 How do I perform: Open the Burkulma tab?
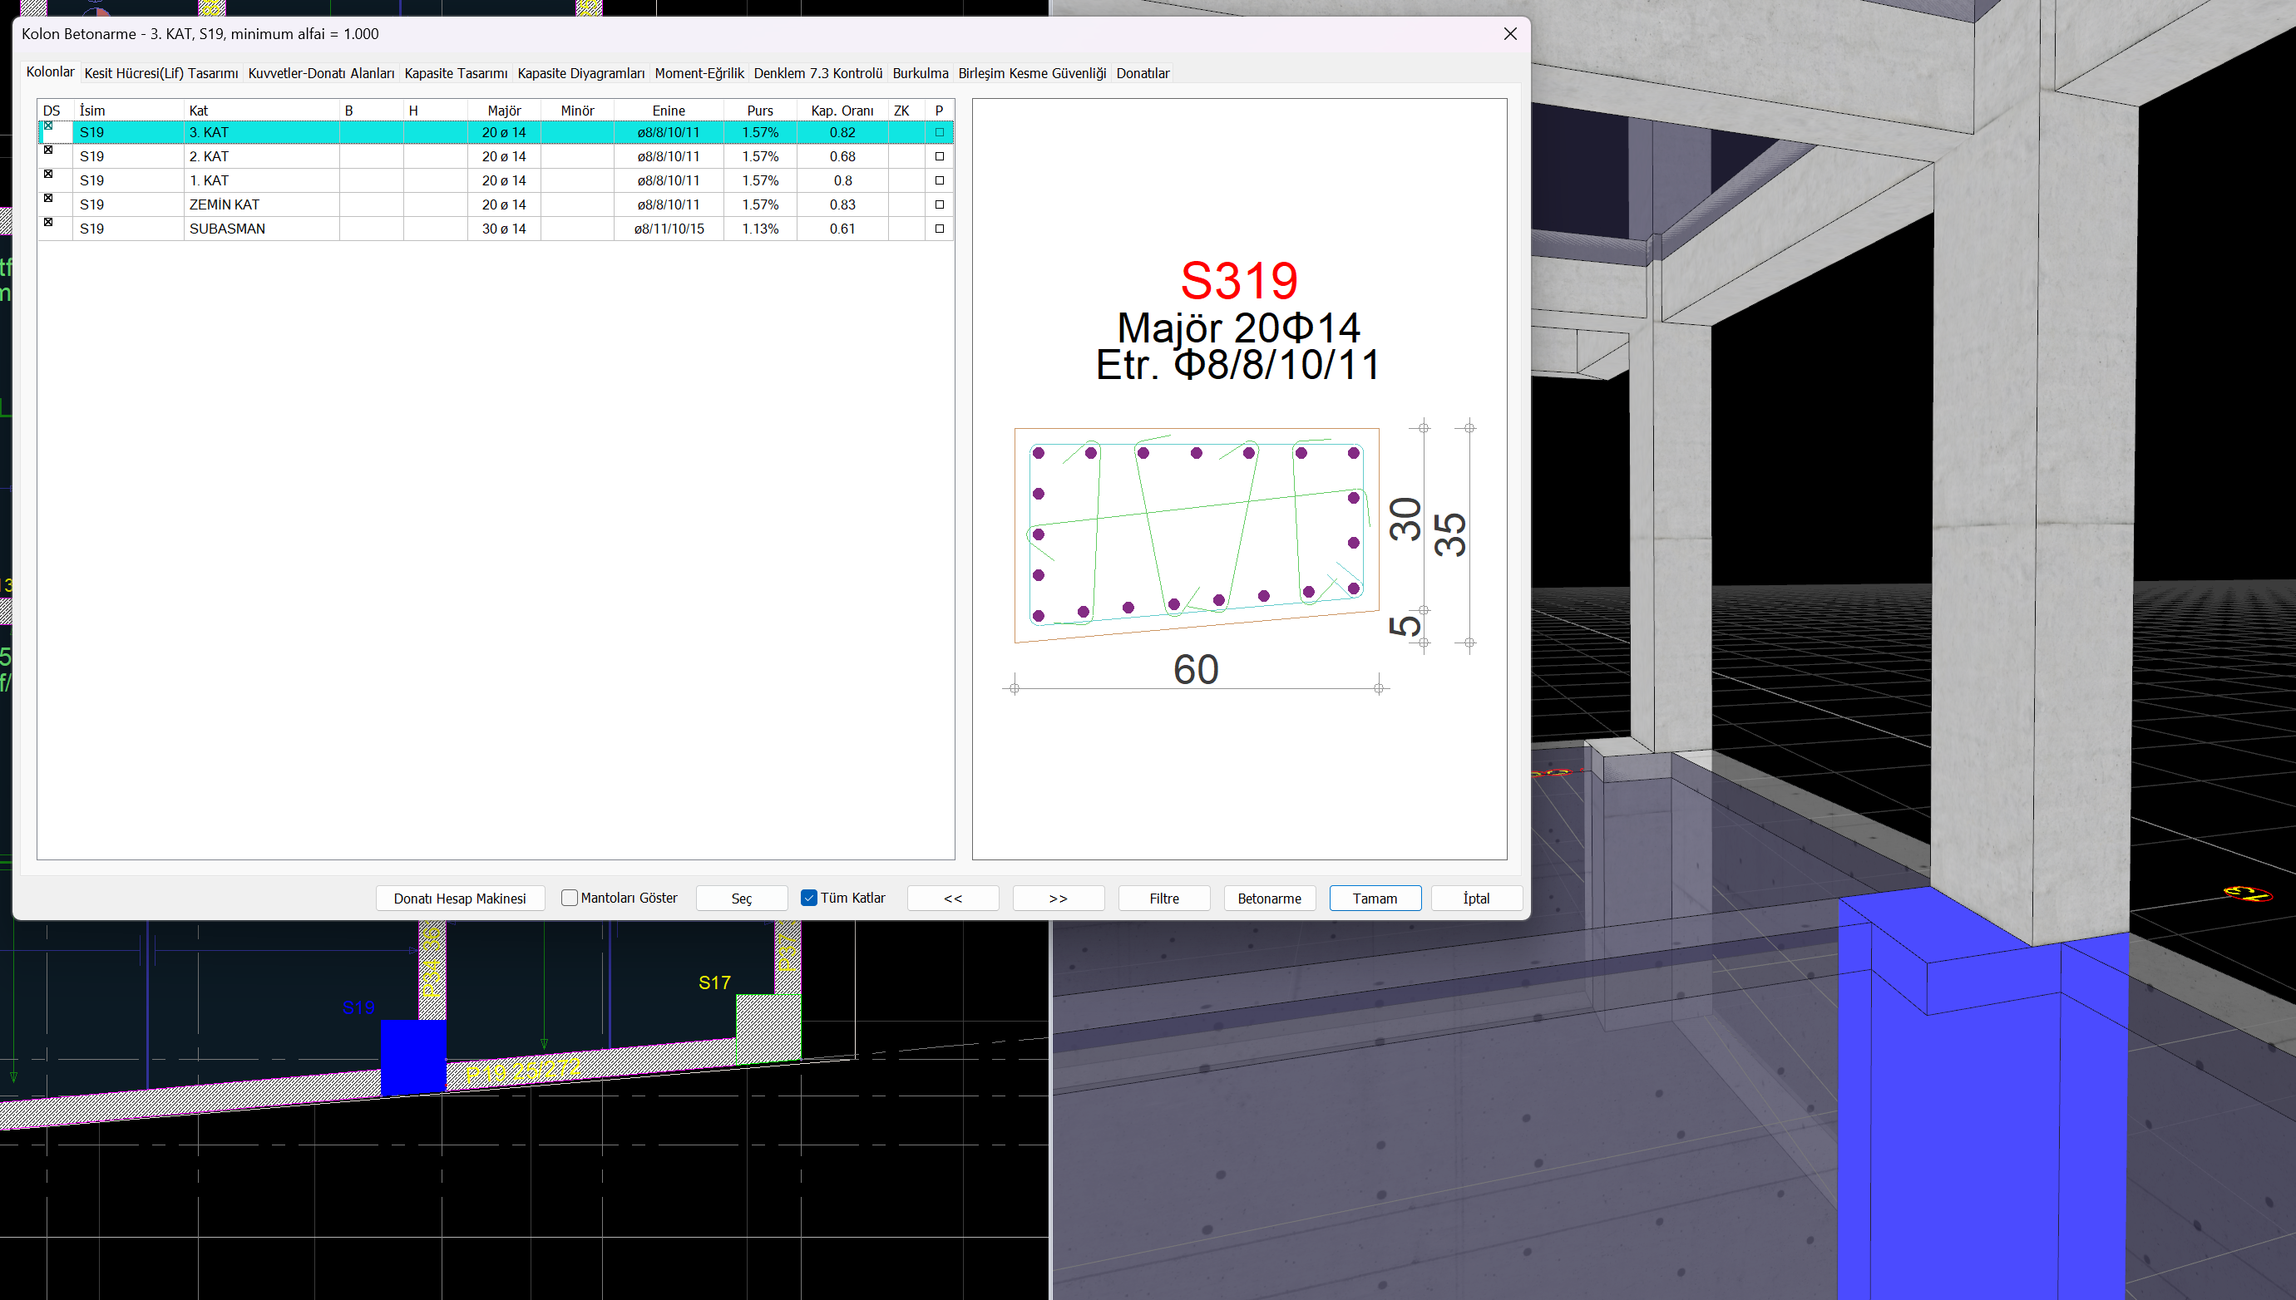coord(920,73)
